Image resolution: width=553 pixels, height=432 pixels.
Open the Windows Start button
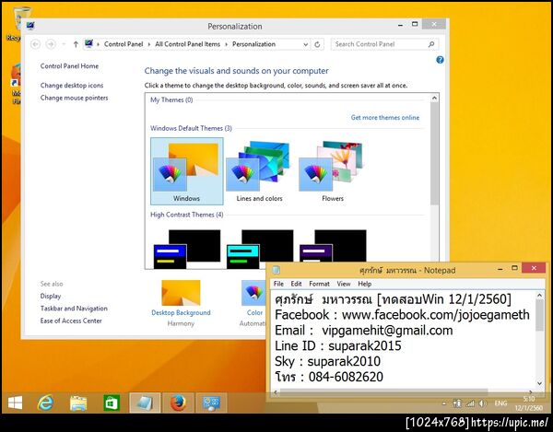point(15,403)
